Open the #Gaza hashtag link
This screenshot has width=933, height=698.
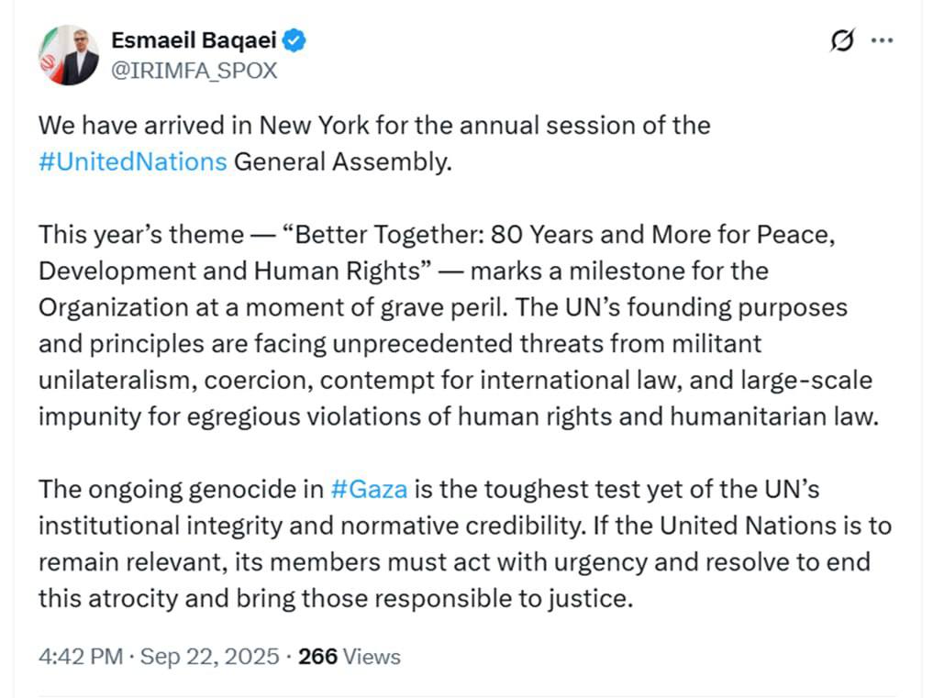pyautogui.click(x=367, y=488)
